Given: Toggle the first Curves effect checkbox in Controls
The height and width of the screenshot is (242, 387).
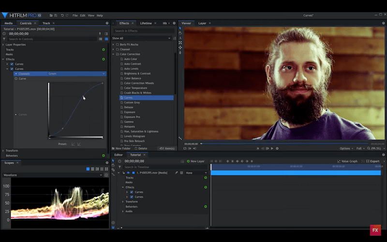Looking at the screenshot, I should pos(12,64).
